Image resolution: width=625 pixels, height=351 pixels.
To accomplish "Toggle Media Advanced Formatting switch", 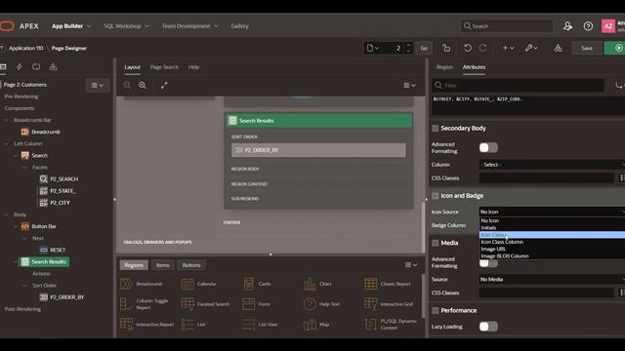I will coord(488,263).
